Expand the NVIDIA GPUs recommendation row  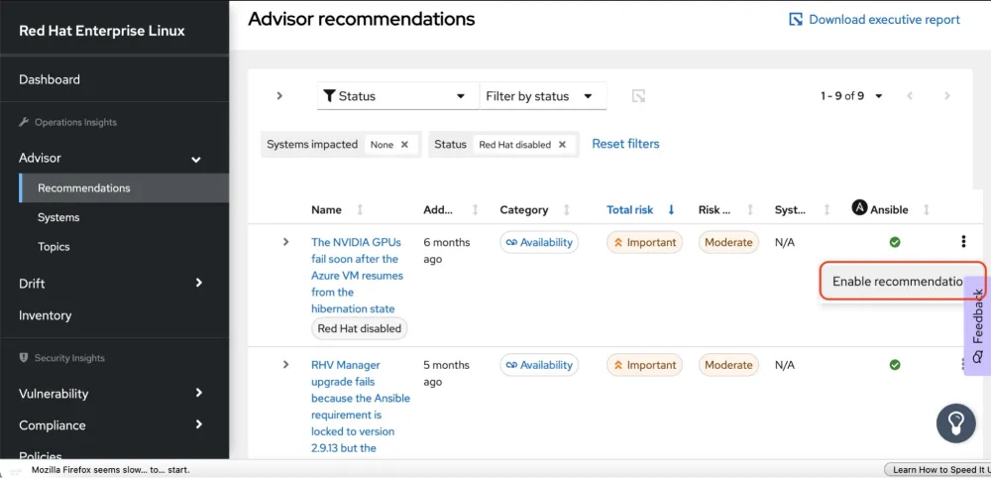(285, 242)
